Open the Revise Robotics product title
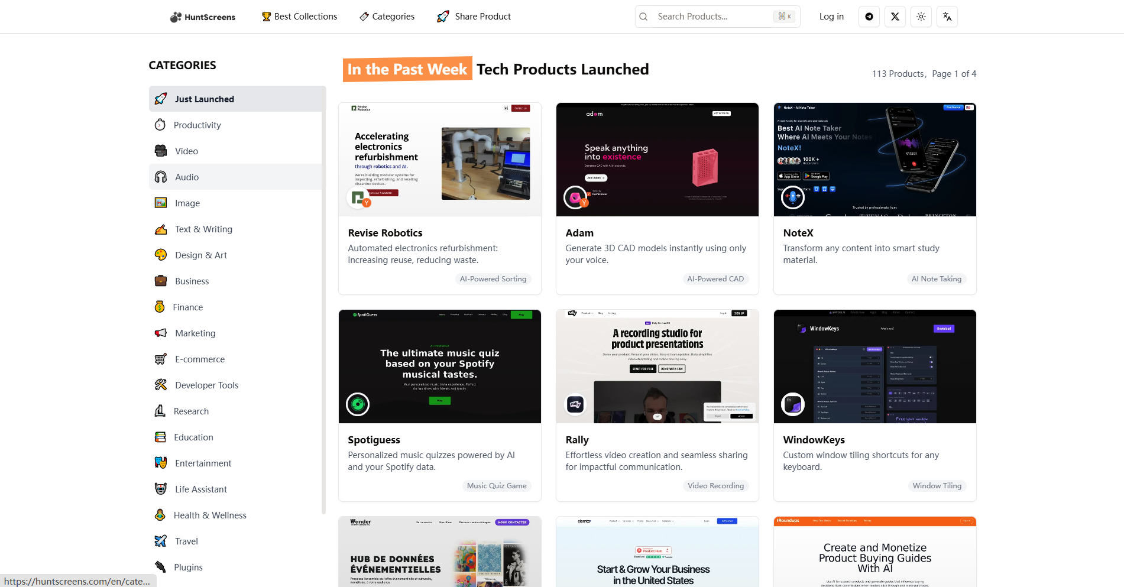 pyautogui.click(x=385, y=233)
